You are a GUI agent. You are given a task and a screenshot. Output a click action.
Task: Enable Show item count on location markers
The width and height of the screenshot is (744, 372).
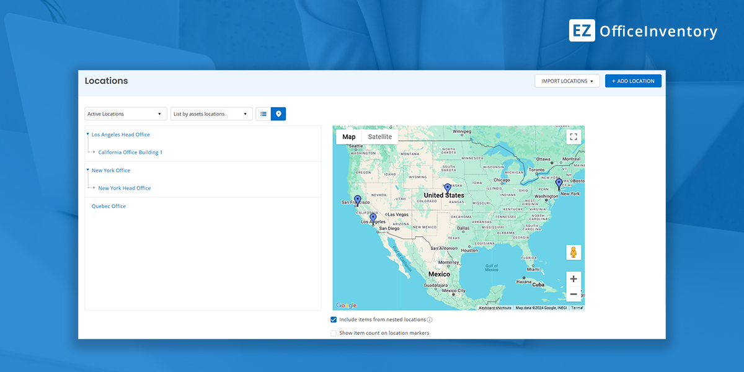[x=334, y=333]
